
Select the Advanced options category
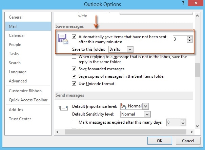18,81
